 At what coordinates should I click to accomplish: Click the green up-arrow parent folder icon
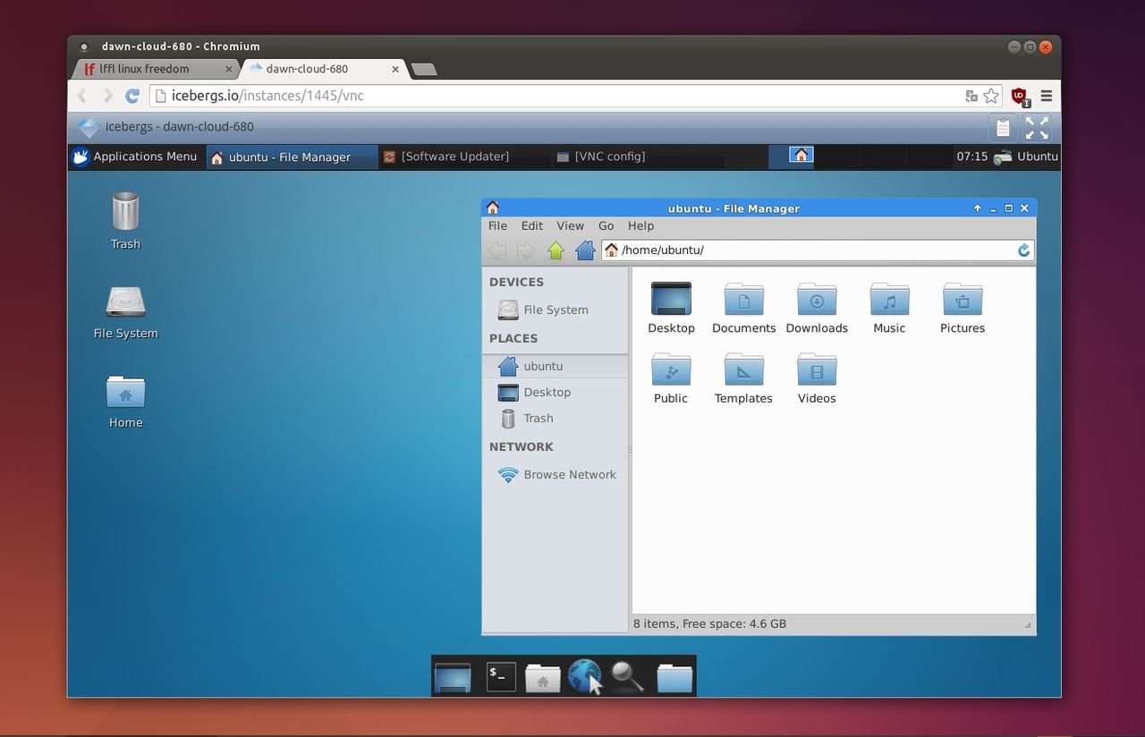[x=556, y=250]
